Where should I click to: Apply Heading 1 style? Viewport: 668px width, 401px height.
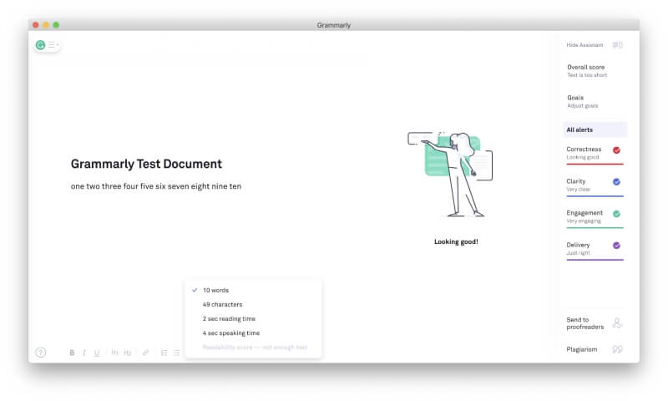point(115,353)
